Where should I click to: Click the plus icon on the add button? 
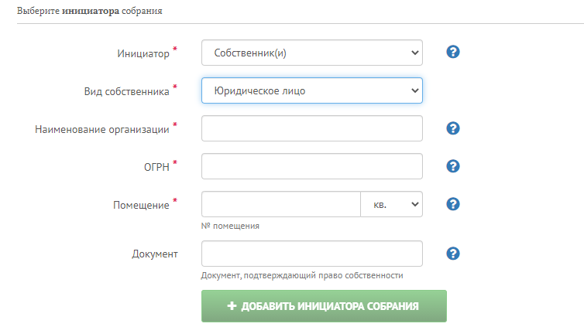pos(232,306)
